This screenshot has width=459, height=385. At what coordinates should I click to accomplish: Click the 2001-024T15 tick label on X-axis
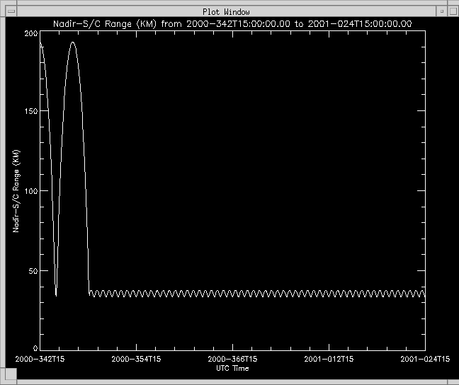(x=425, y=360)
